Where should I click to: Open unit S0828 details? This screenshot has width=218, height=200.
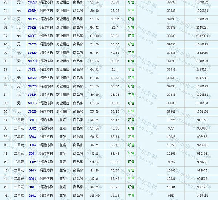(32, 44)
